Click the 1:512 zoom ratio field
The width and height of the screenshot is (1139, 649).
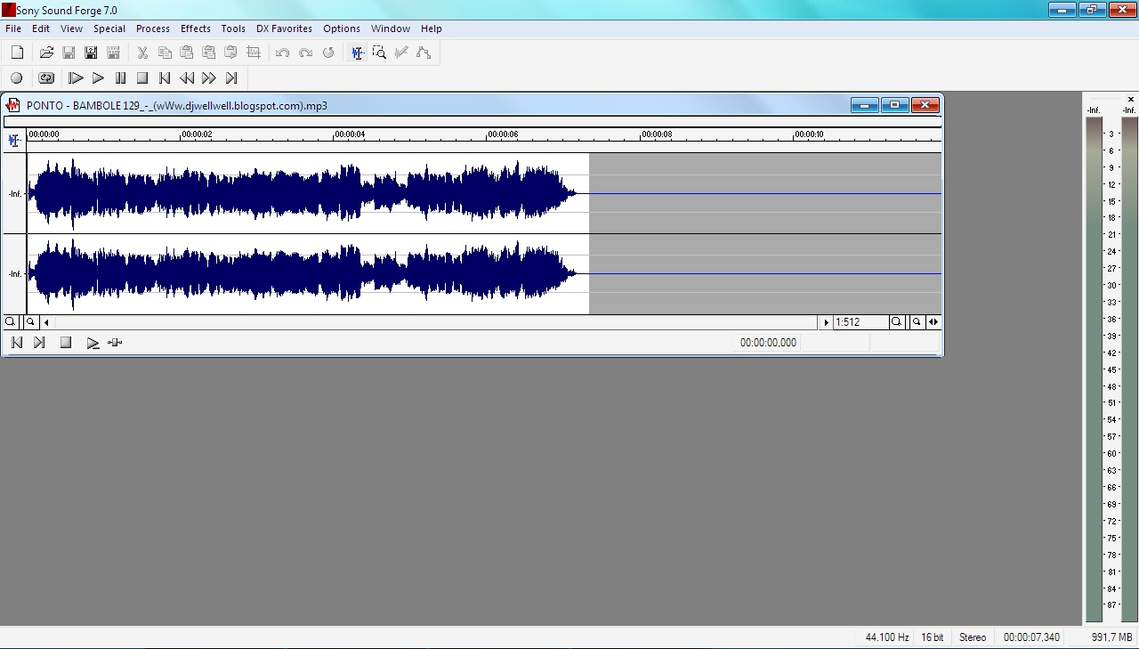pos(860,322)
